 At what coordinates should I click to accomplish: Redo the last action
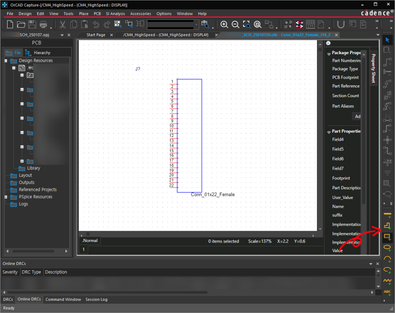[x=107, y=24]
